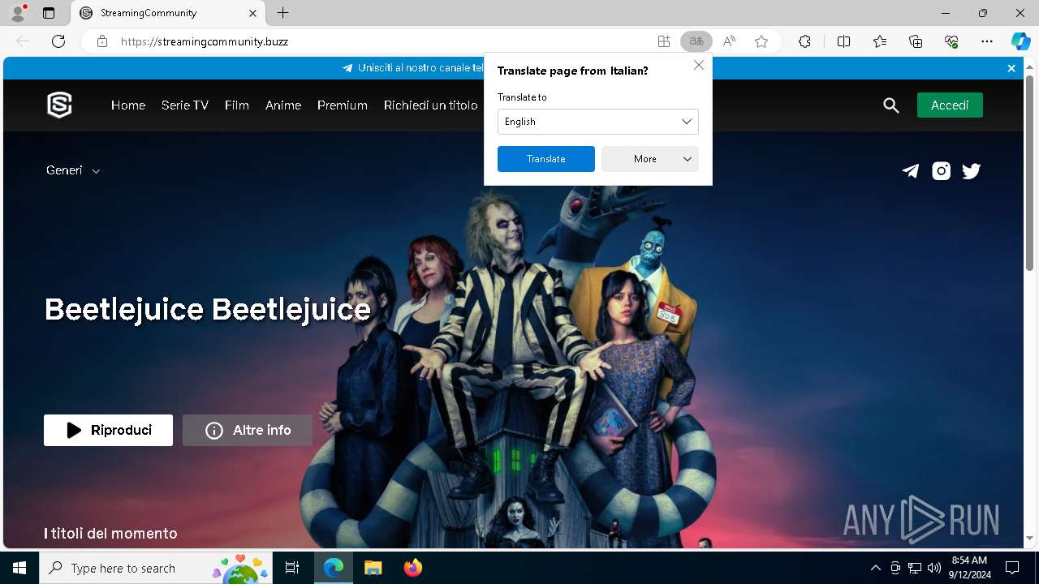Open Task View on taskbar
Viewport: 1039px width, 584px height.
tap(292, 568)
